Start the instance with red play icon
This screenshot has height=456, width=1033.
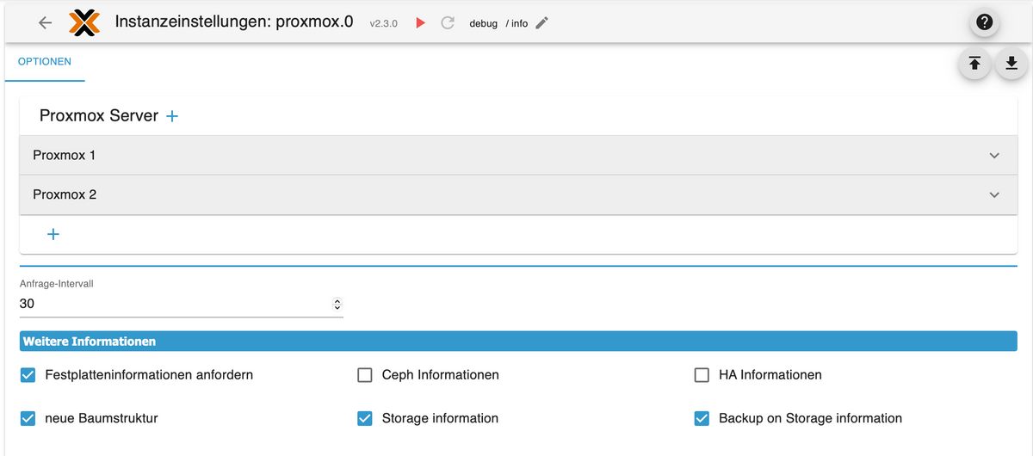click(x=421, y=23)
